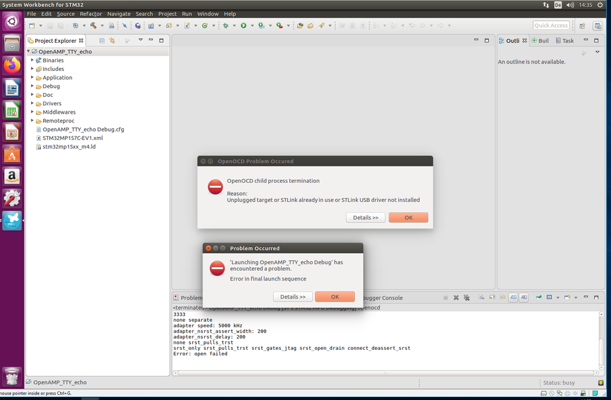Click System Workbench butterfly launcher icon
This screenshot has width=611, height=400.
[12, 221]
